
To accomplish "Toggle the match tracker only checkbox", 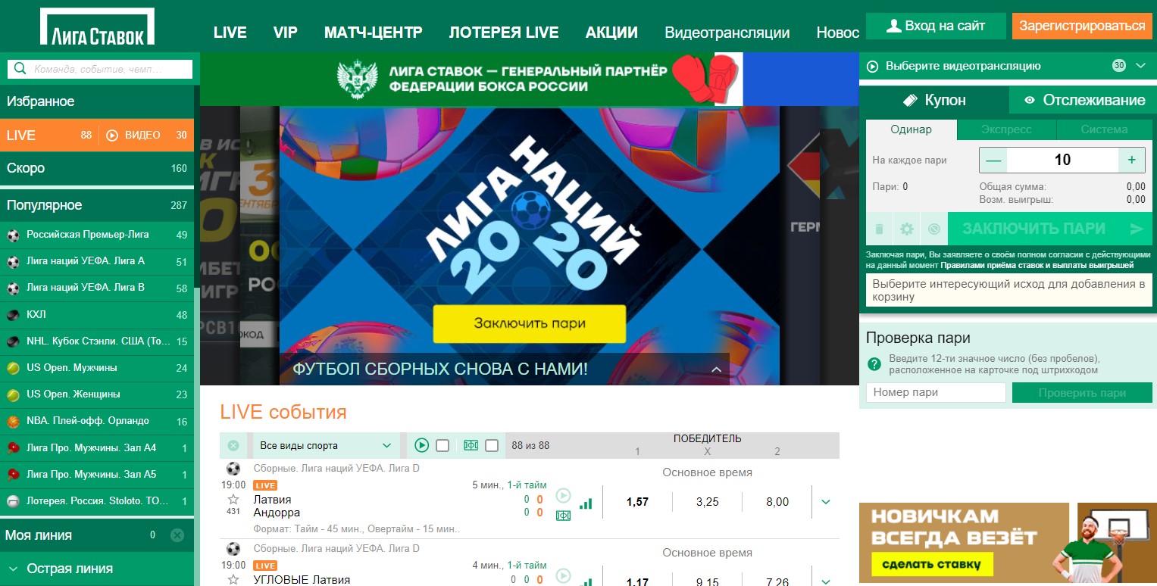I will [x=492, y=446].
